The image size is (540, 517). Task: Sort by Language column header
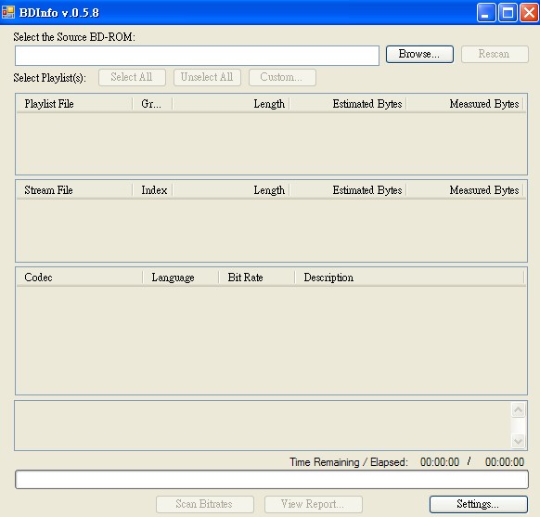(x=181, y=278)
